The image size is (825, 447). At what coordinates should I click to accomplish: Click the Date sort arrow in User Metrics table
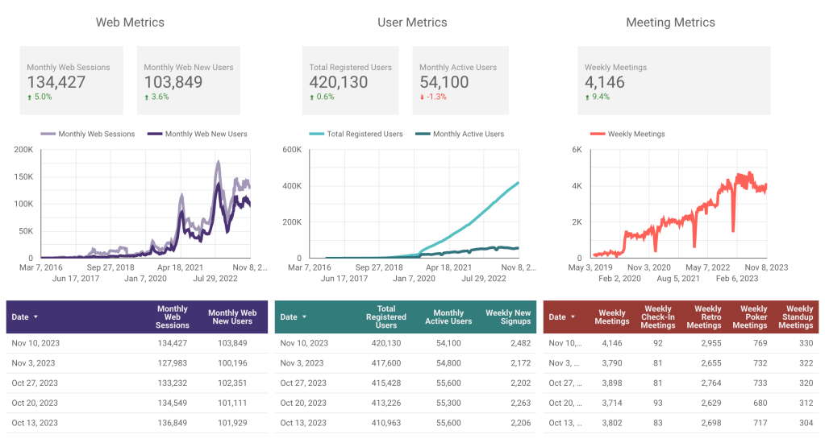(x=304, y=317)
